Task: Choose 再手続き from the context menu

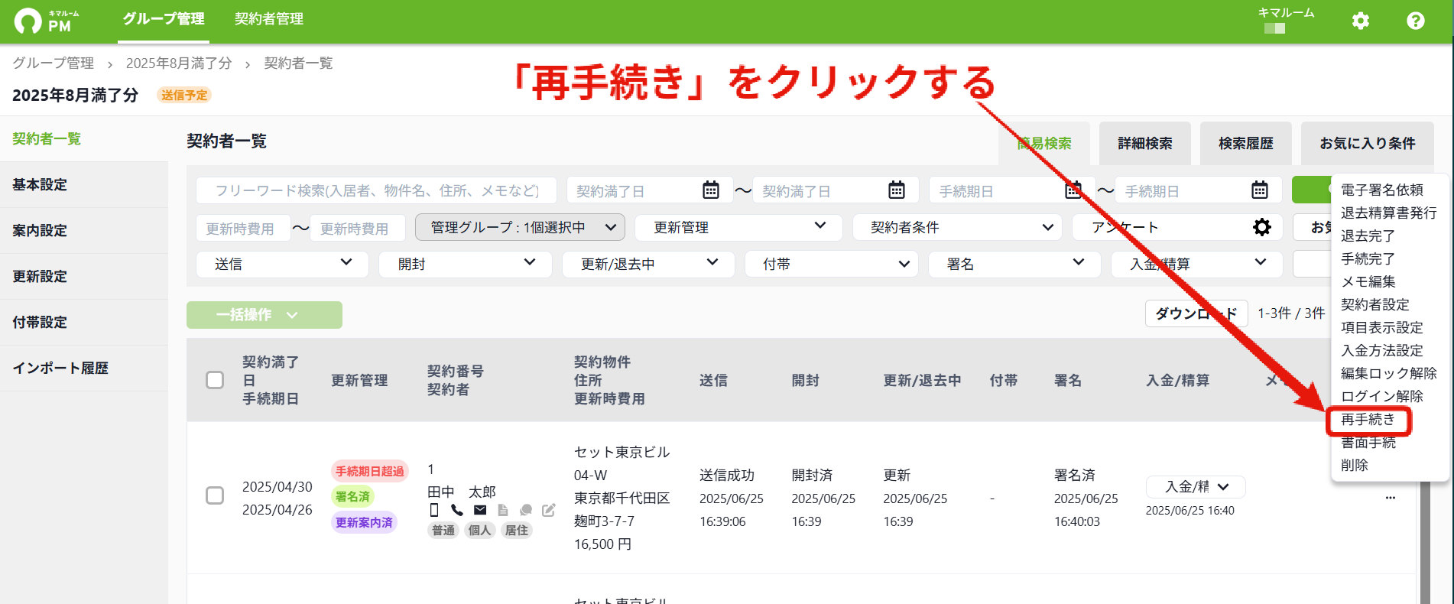Action: [1368, 420]
